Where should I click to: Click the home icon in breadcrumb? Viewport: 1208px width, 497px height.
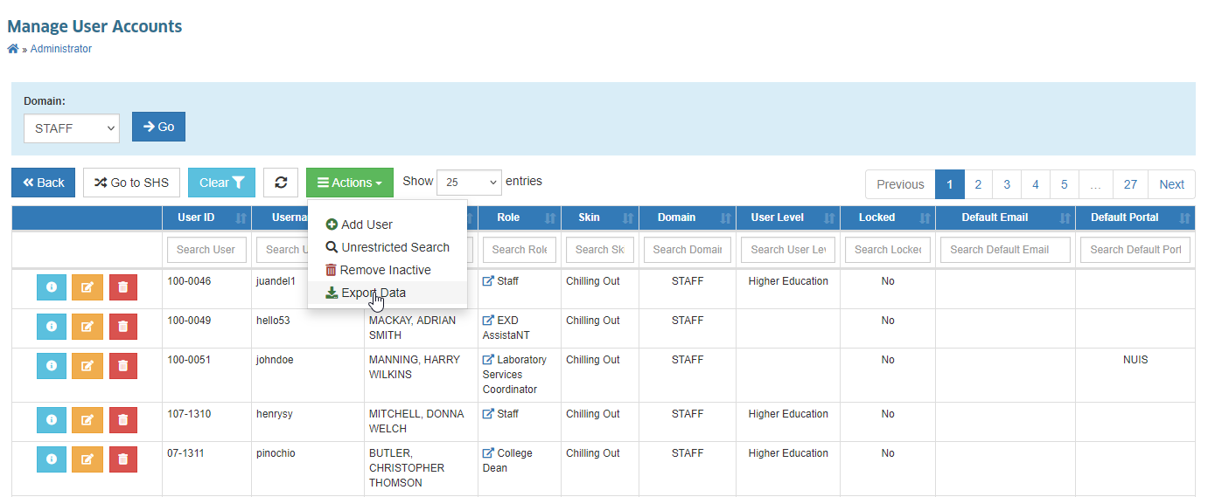tap(13, 49)
